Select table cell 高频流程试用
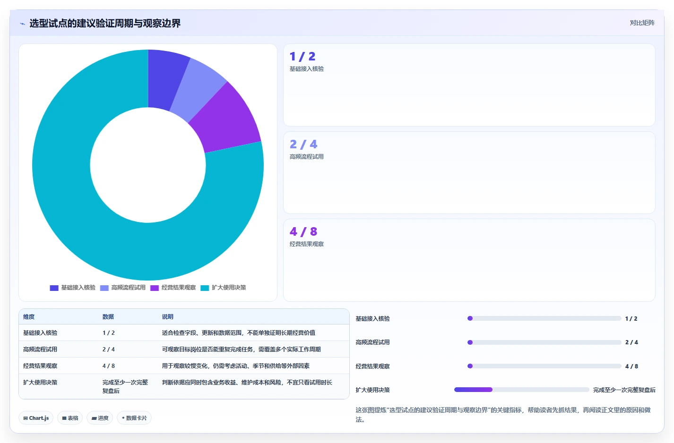Screen dimensions: 674x443 40,349
